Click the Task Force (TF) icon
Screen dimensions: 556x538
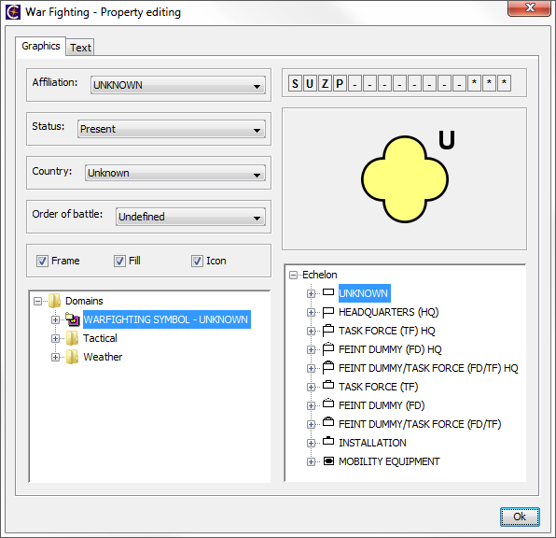click(328, 385)
